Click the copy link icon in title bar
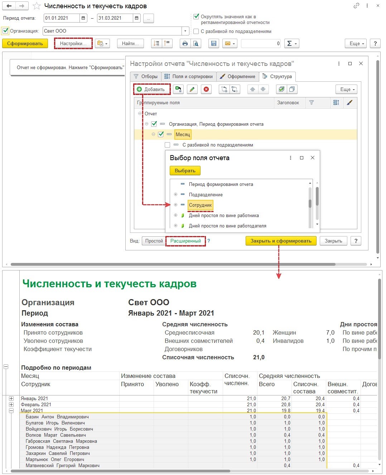 coord(356,6)
